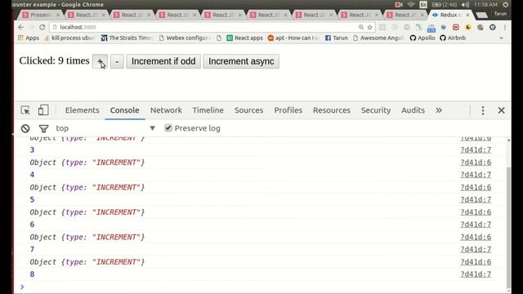Clear the console log icon
This screenshot has height=294, width=523.
25,128
